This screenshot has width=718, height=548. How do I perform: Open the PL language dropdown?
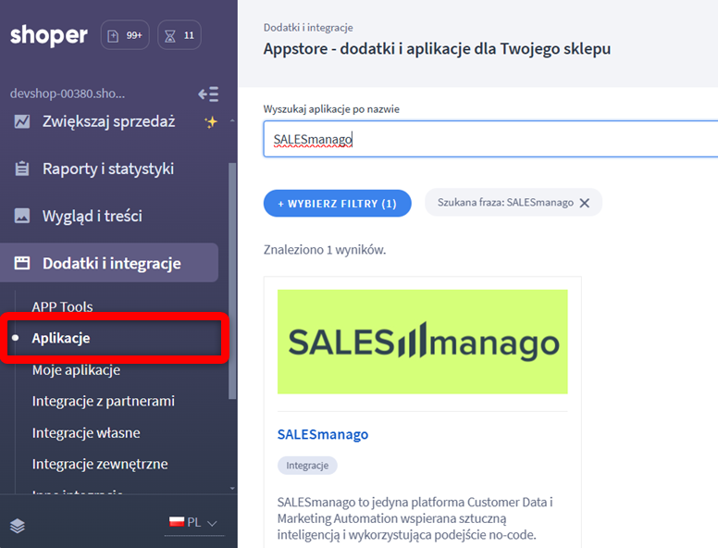pyautogui.click(x=194, y=522)
